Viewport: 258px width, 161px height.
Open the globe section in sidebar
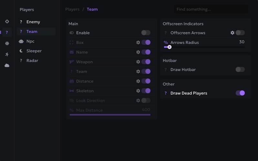point(7,44)
